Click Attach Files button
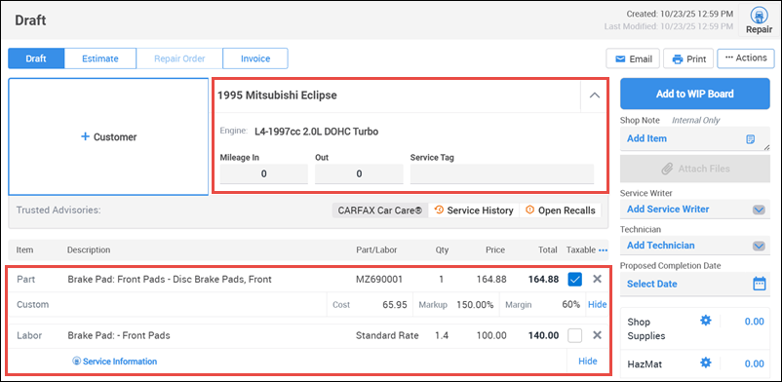The width and height of the screenshot is (782, 382). (694, 169)
